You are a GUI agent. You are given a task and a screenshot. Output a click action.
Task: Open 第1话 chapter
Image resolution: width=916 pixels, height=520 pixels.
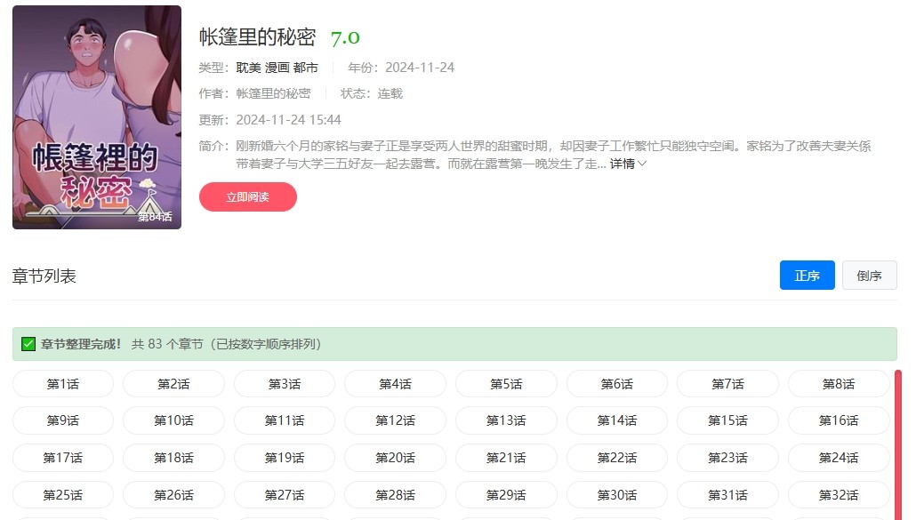pyautogui.click(x=62, y=383)
